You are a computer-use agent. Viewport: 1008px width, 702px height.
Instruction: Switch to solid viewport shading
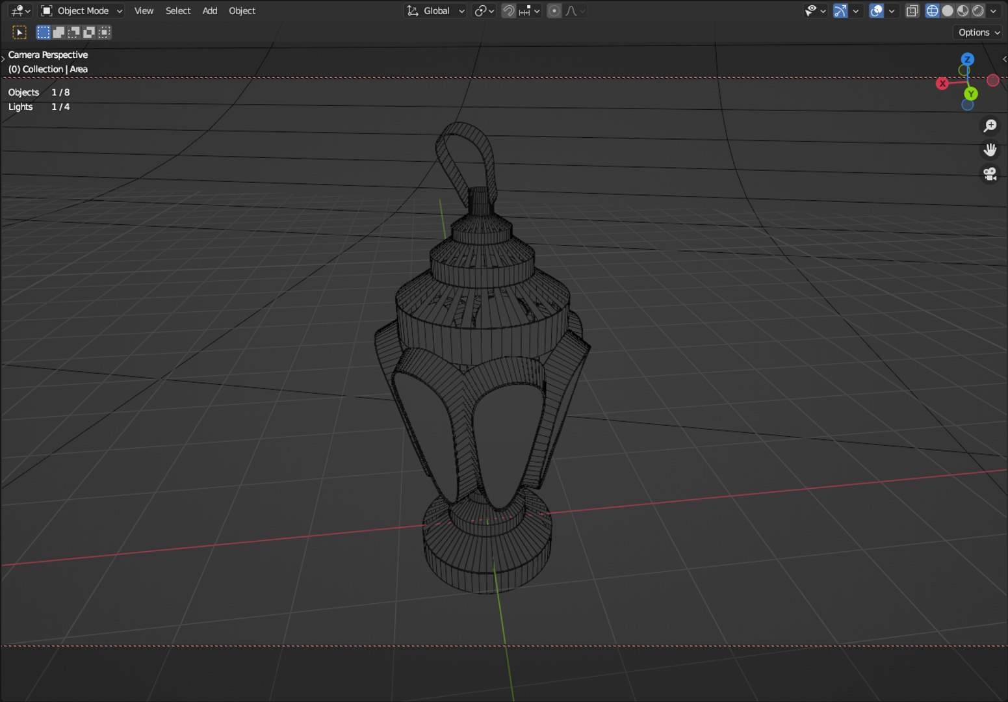948,10
